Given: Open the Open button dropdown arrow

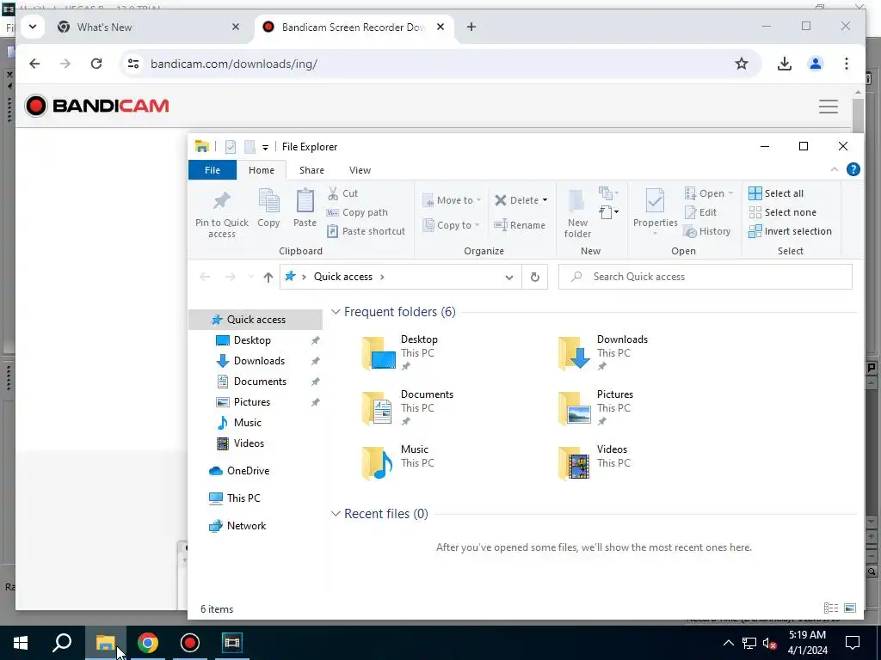Looking at the screenshot, I should click(731, 193).
